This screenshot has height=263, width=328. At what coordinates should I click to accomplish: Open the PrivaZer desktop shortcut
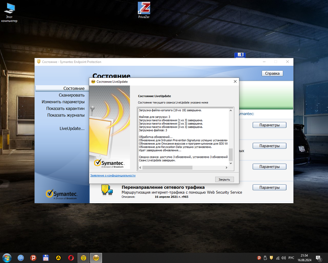coord(144,10)
